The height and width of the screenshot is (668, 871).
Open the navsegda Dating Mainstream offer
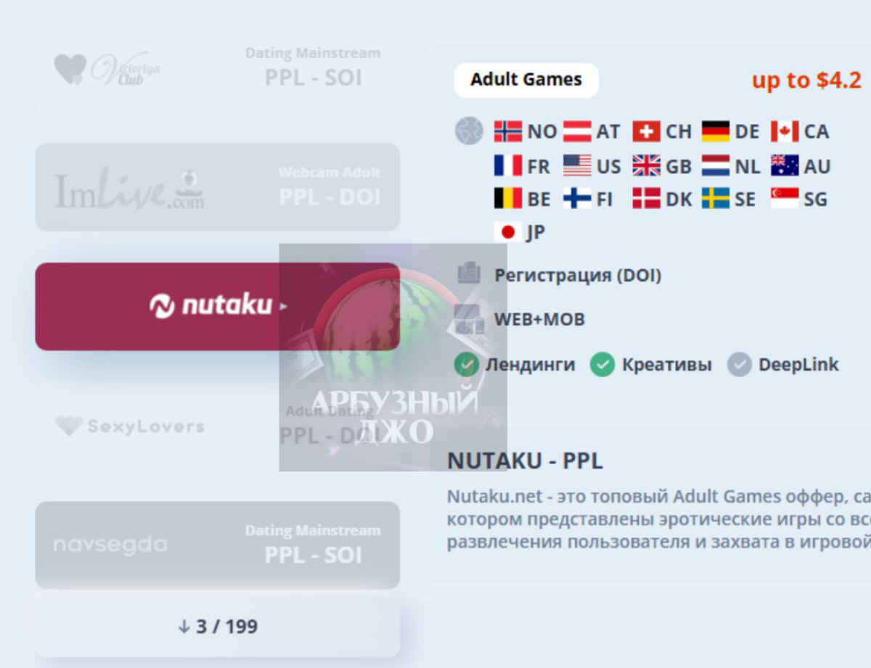click(x=217, y=545)
